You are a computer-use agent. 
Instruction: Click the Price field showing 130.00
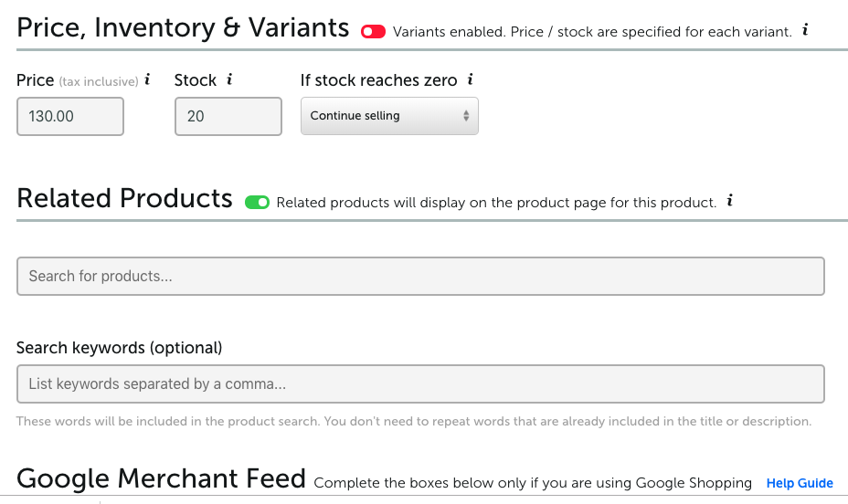click(70, 116)
